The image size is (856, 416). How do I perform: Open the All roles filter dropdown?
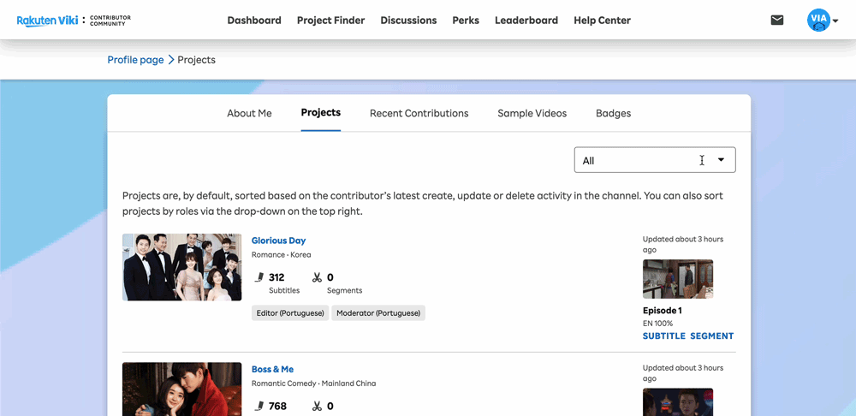[655, 160]
